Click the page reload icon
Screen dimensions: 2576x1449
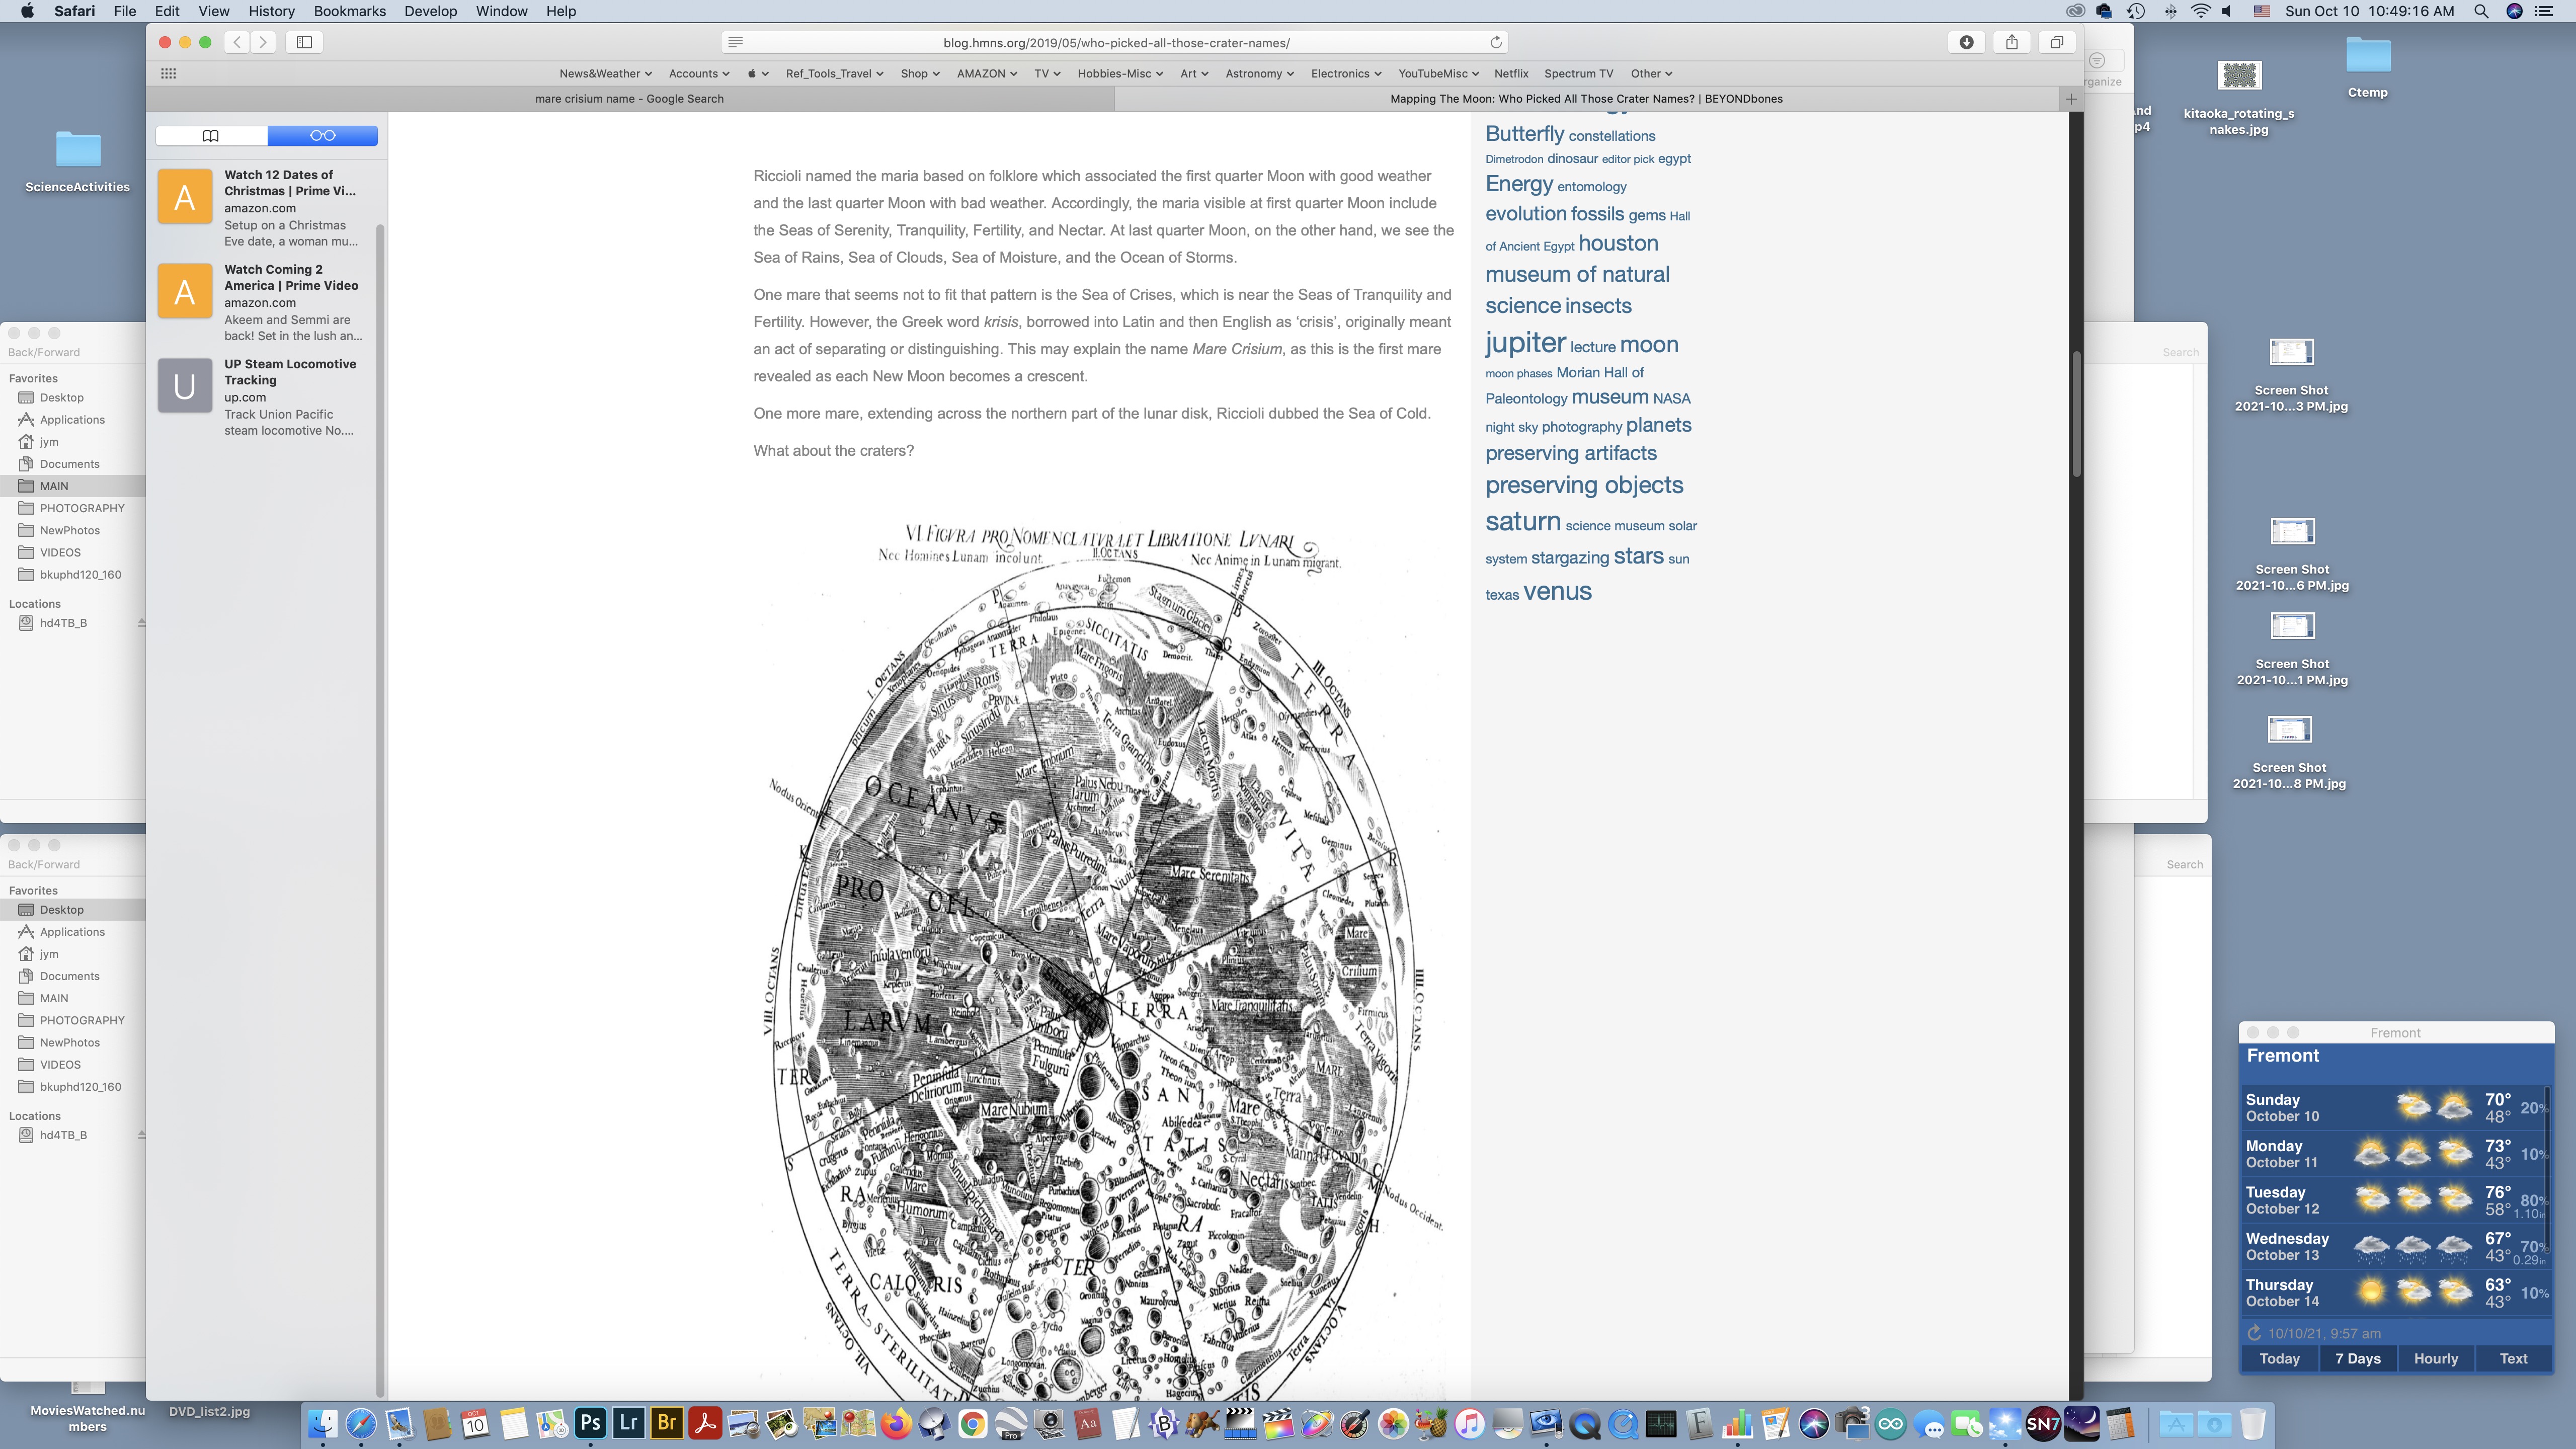(1496, 42)
